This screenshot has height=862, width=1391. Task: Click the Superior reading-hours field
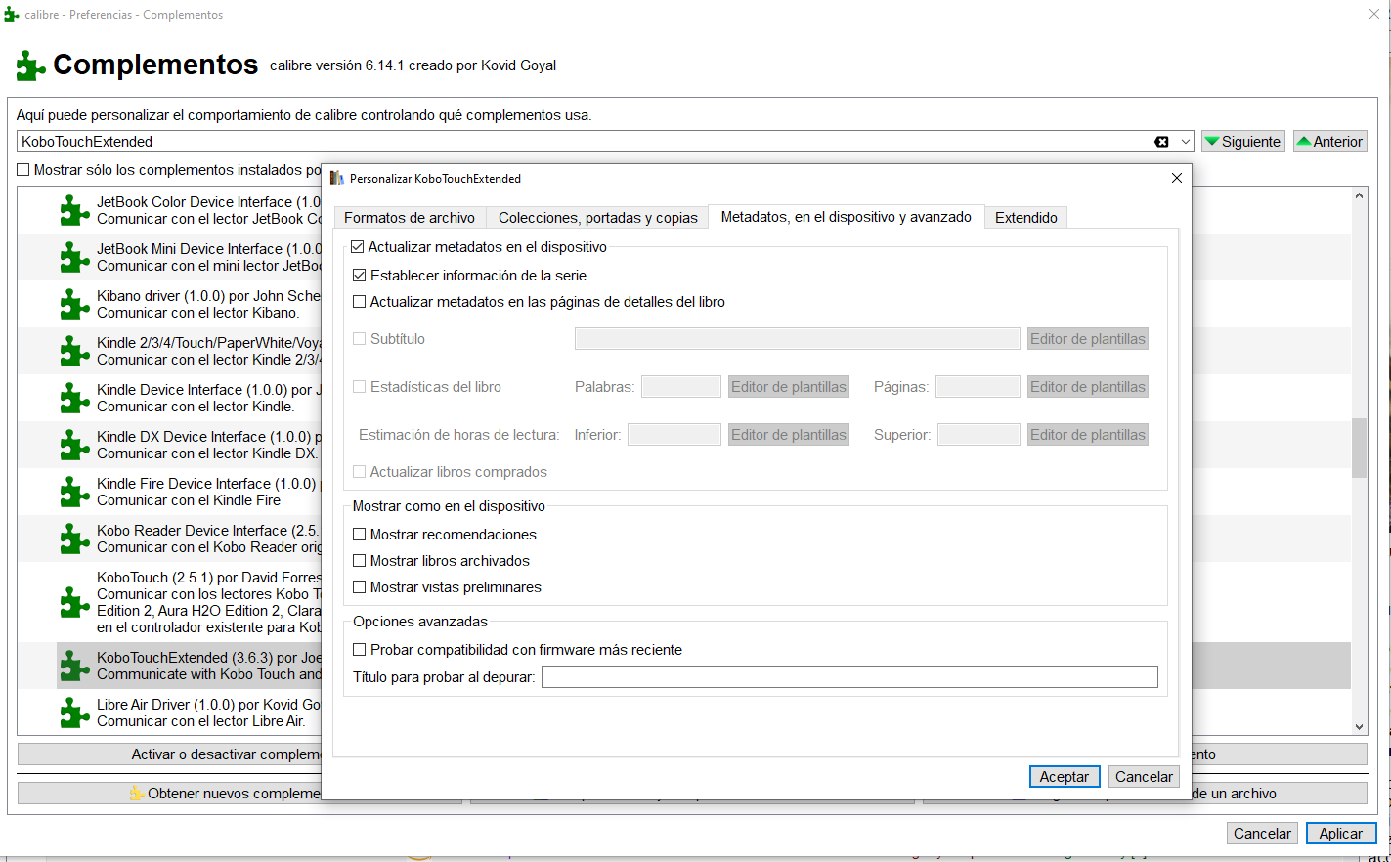click(978, 435)
